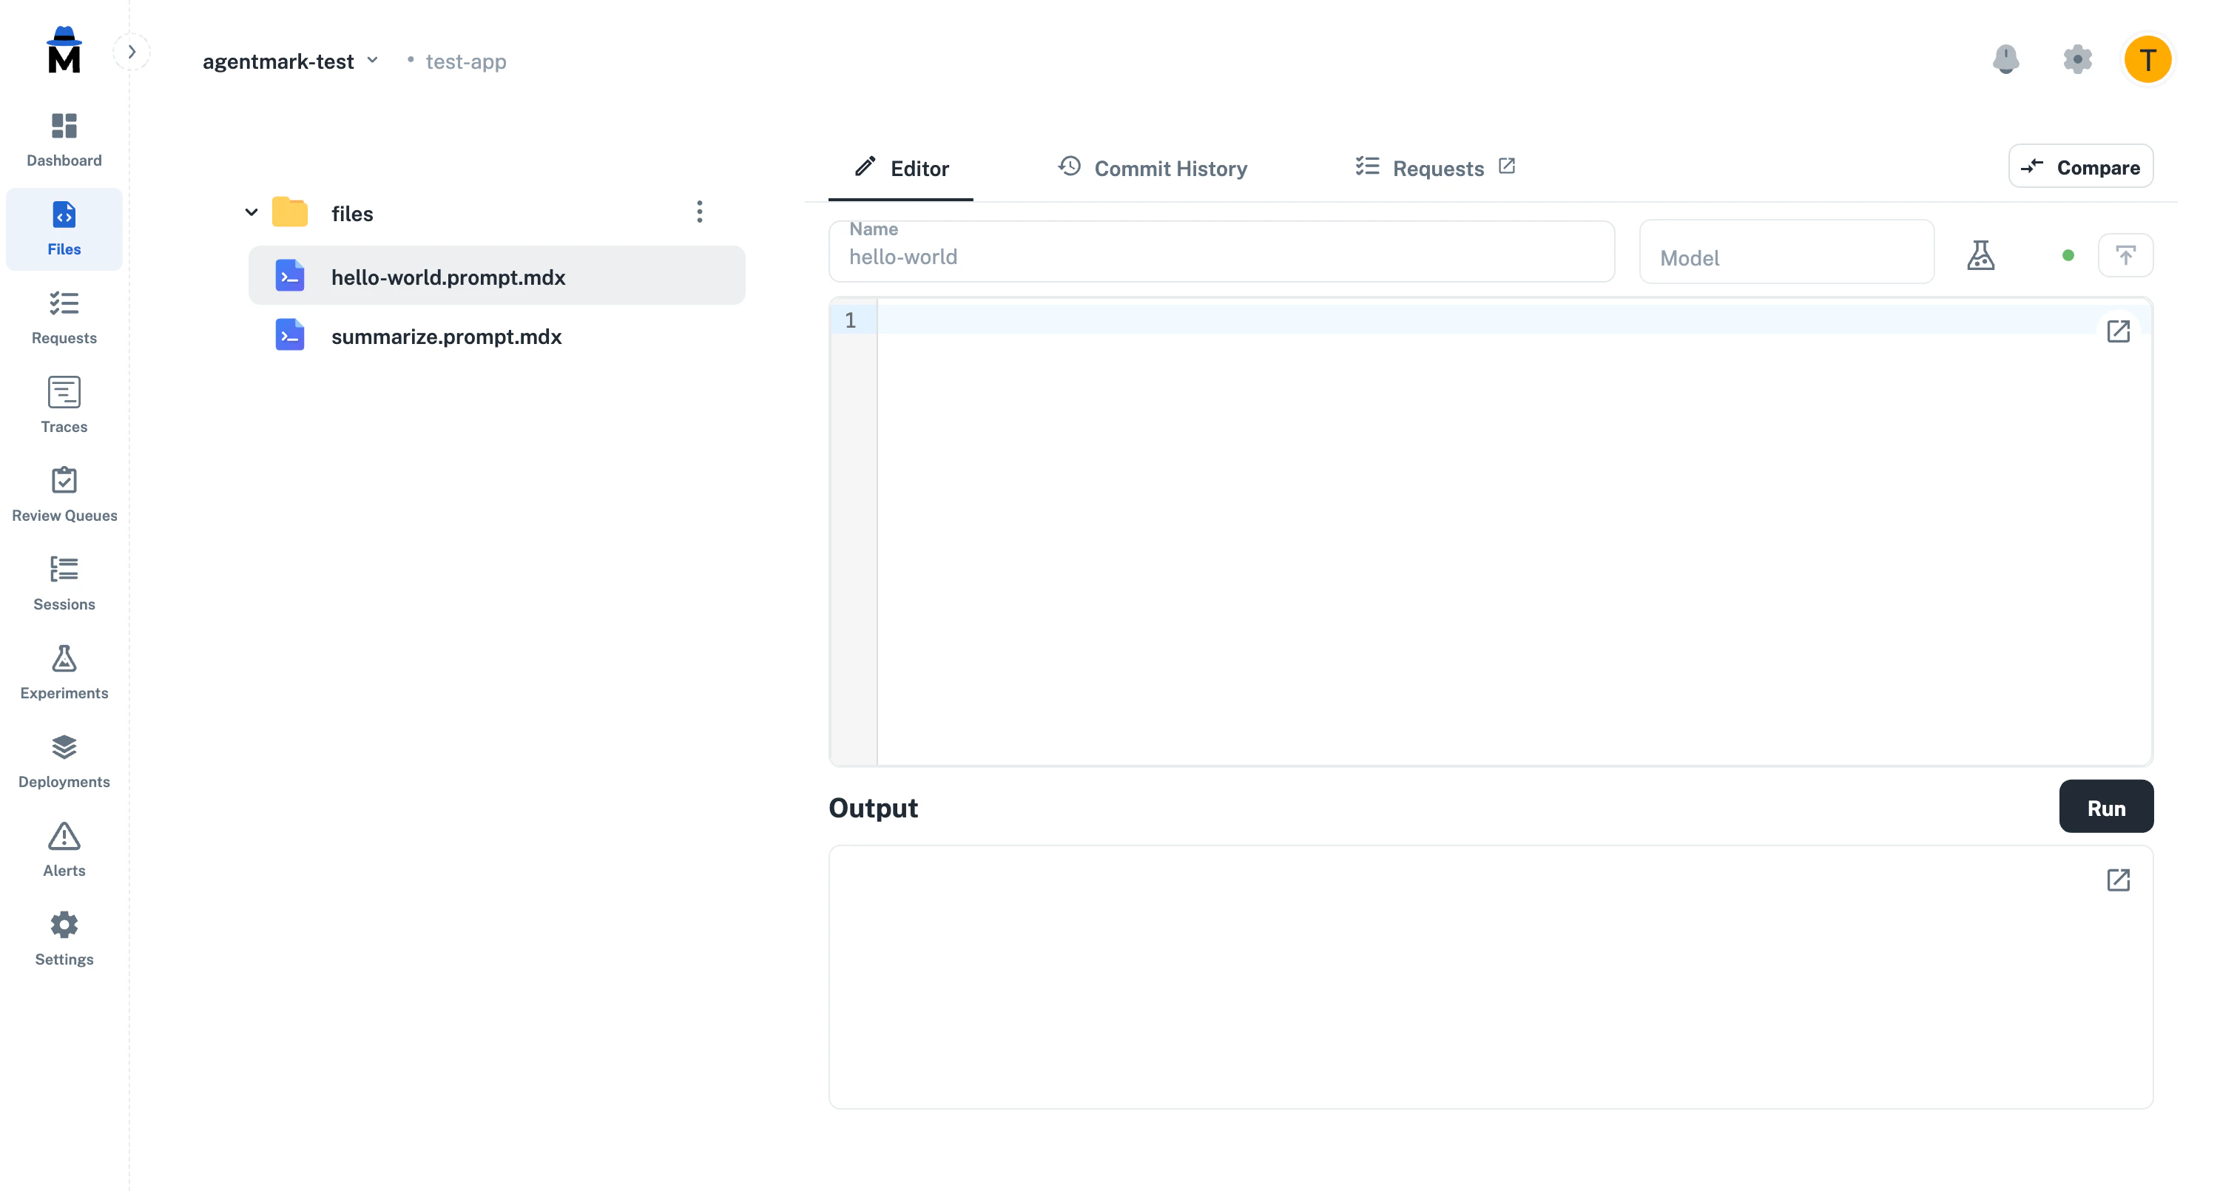The height and width of the screenshot is (1191, 2237).
Task: Open the prompt upload/publish icon button
Action: tap(2126, 254)
